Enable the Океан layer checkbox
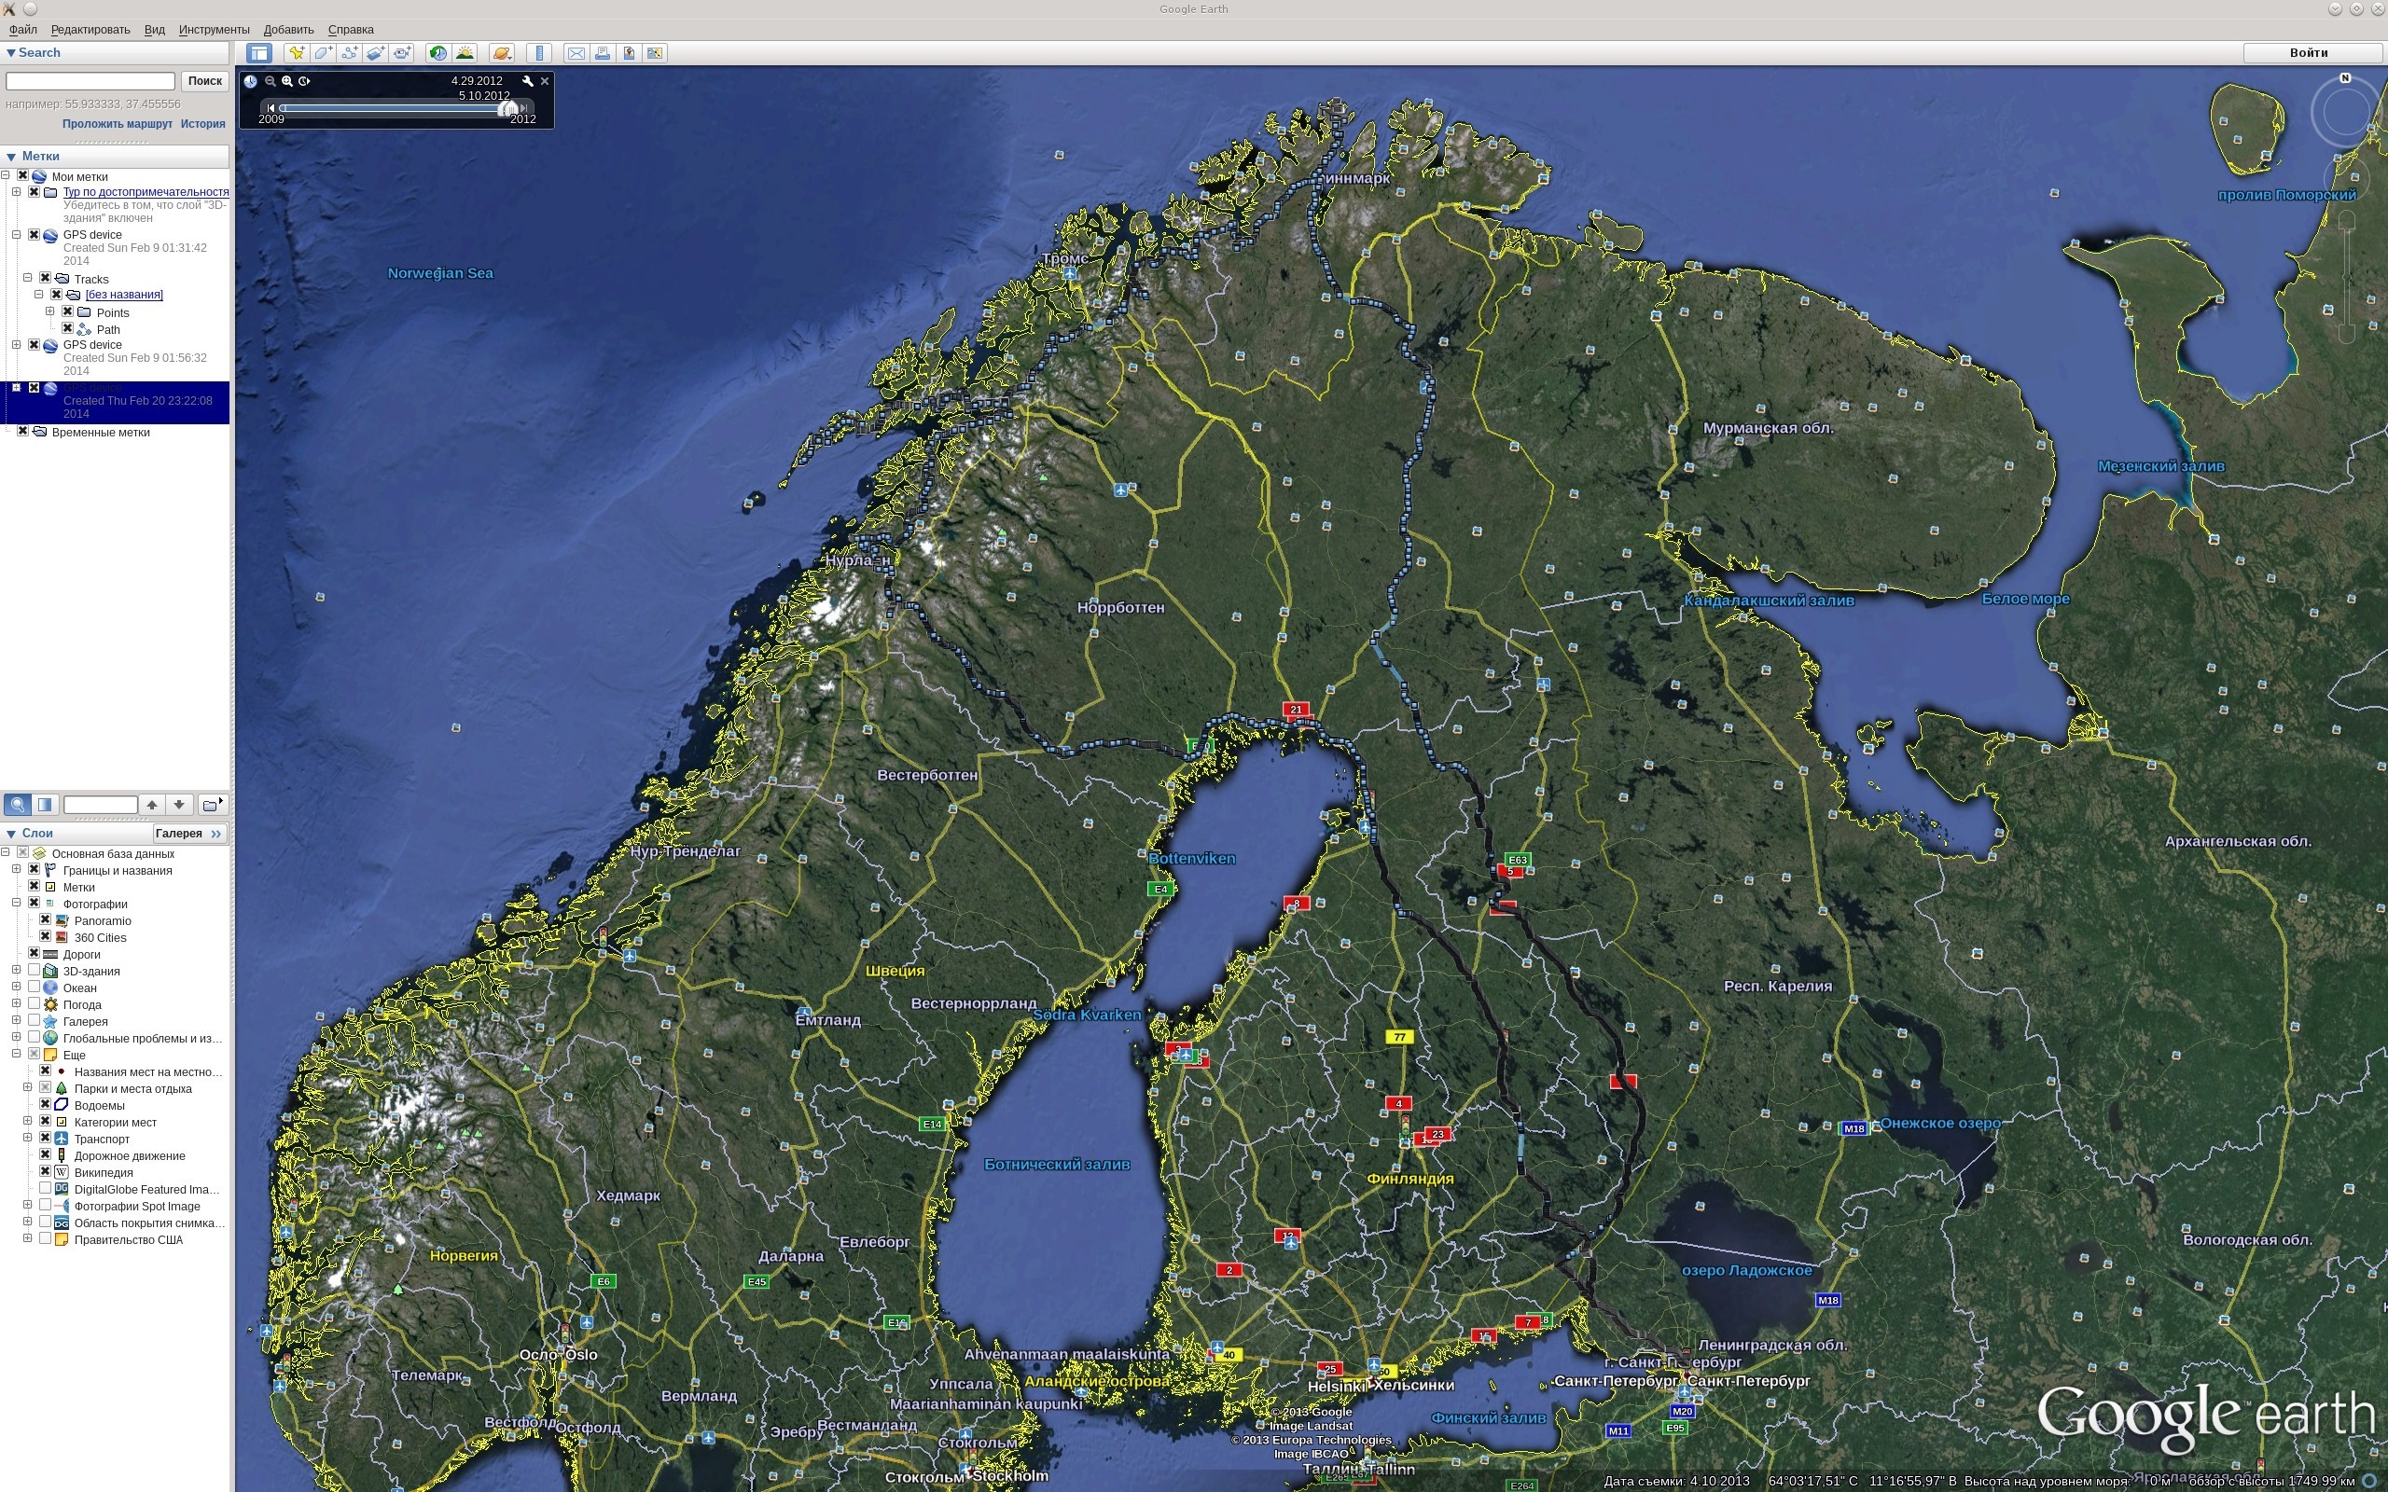Screen dimensions: 2388x1492 coord(34,987)
